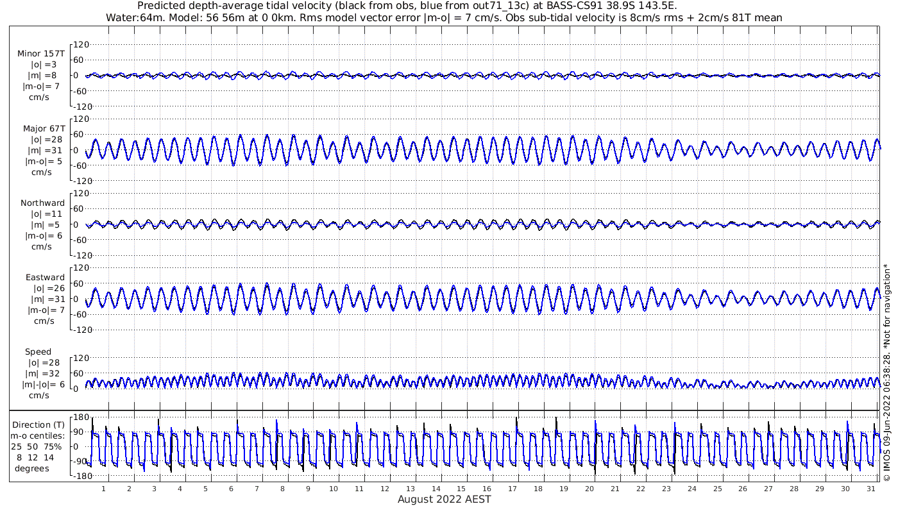Click the '25 50 75%' centile header
Image resolution: width=898 pixels, height=513 pixels.
click(x=37, y=447)
